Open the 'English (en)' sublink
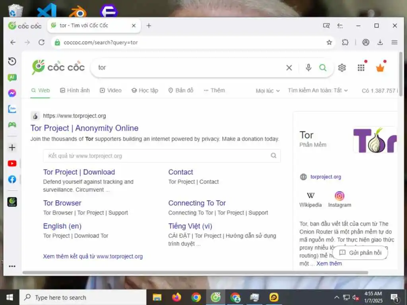407x305 pixels. 62,226
